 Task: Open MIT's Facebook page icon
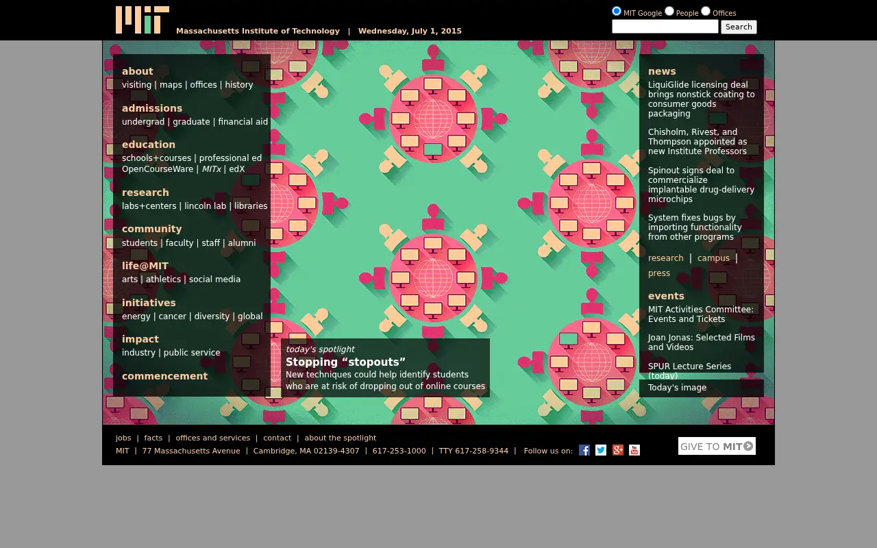click(584, 450)
